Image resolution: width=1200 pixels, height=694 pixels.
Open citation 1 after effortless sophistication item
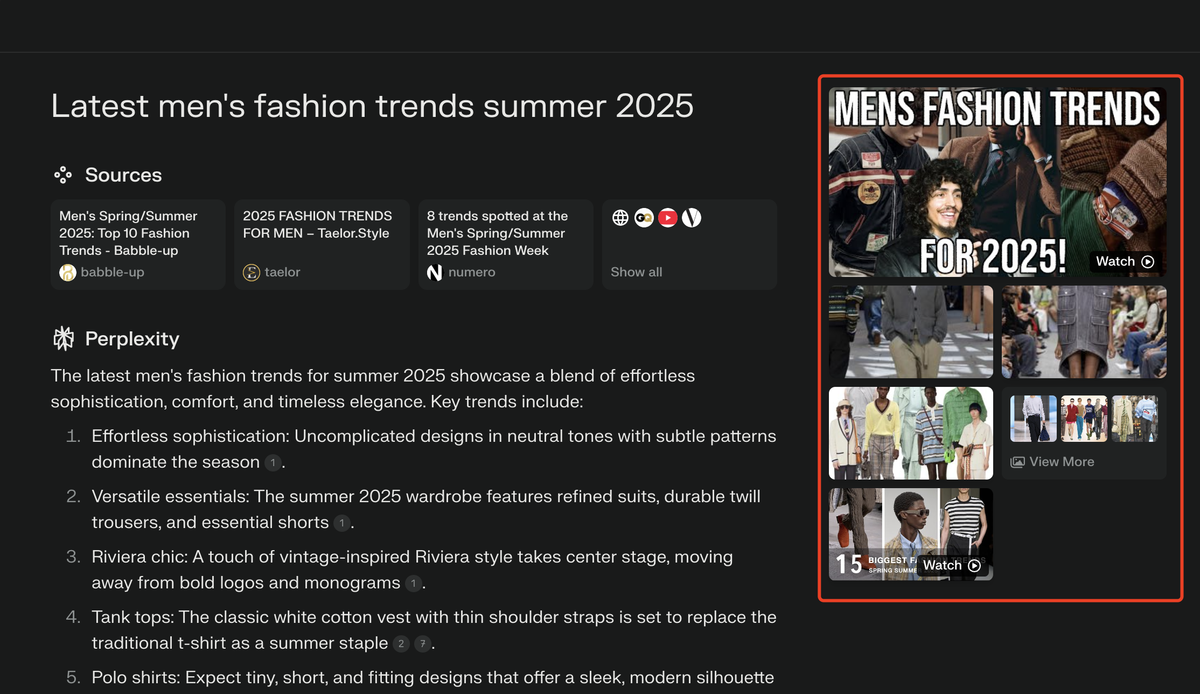coord(273,463)
